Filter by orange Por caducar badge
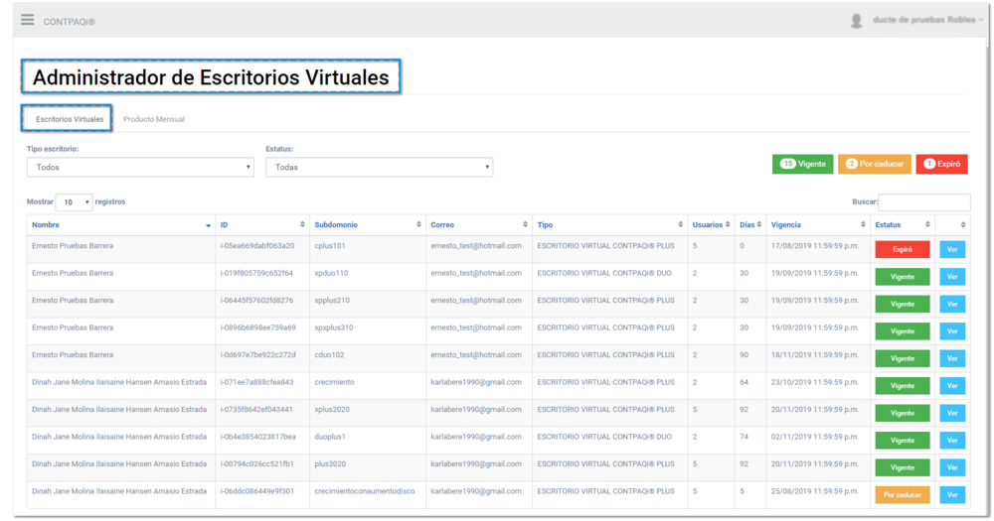 click(874, 164)
